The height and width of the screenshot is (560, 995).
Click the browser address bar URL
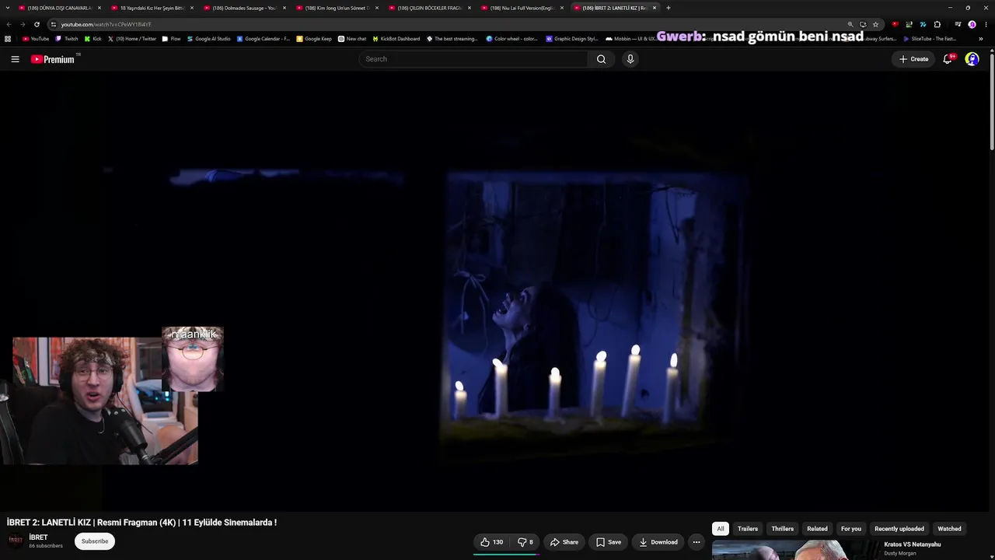click(106, 24)
